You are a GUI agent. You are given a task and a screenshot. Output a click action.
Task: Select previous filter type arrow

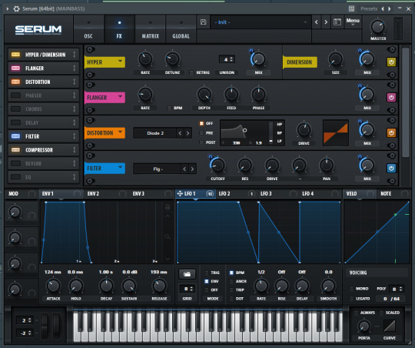pos(184,169)
